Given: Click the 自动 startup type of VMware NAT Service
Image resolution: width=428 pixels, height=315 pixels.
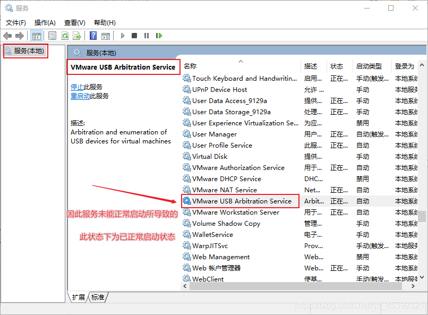Looking at the screenshot, I should (363, 190).
